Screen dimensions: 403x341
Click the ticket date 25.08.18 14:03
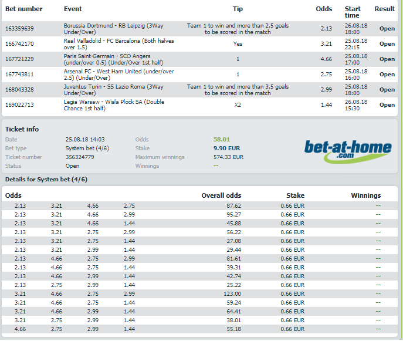[85, 139]
